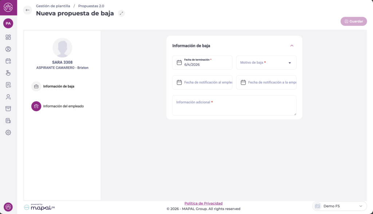Screen dimensions: 373x214
Task: Select Información del empleado in side menu
Action: click(x=63, y=106)
